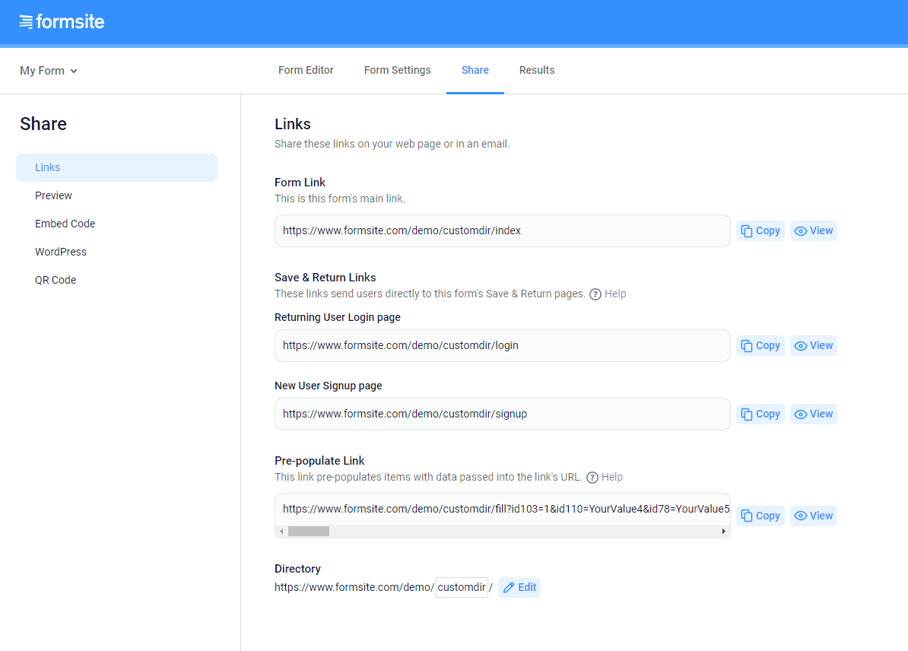Click the right arrow of the Pre-populate Link scrollbar
This screenshot has height=651, width=908.
723,531
